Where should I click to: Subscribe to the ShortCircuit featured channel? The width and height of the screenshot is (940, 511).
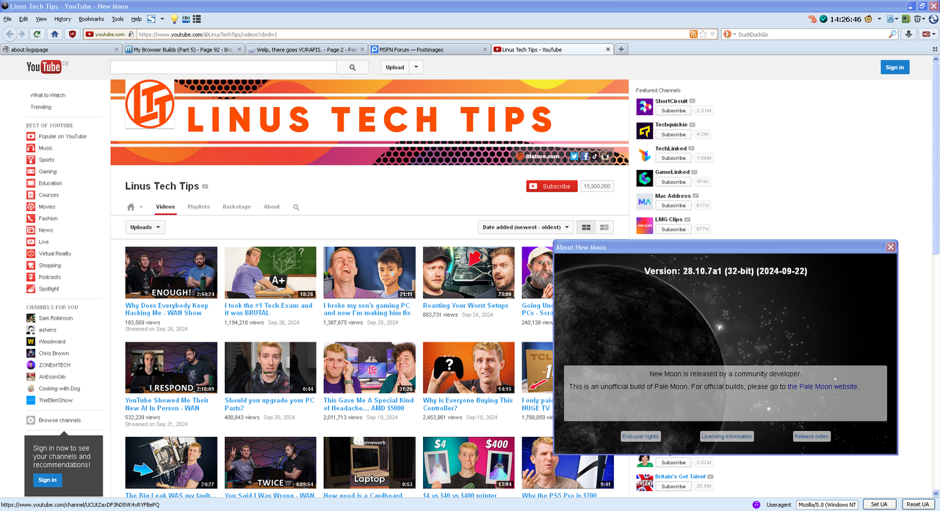coord(673,111)
